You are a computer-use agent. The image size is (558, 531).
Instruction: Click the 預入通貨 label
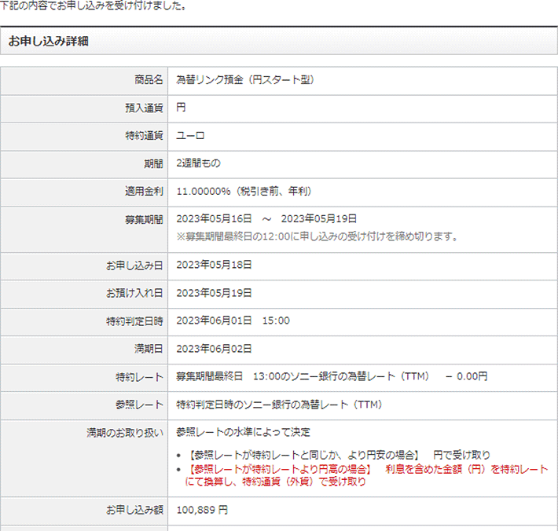tap(144, 108)
